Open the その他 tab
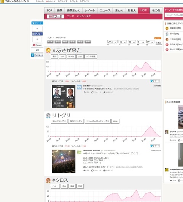 coord(156,10)
